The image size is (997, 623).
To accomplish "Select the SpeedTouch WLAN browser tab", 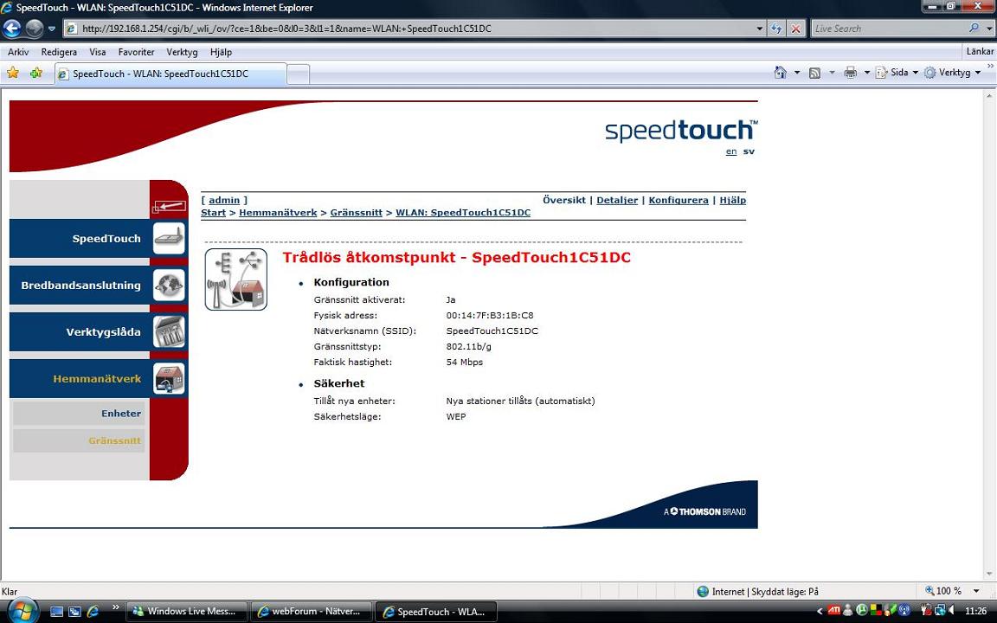I will [x=170, y=74].
